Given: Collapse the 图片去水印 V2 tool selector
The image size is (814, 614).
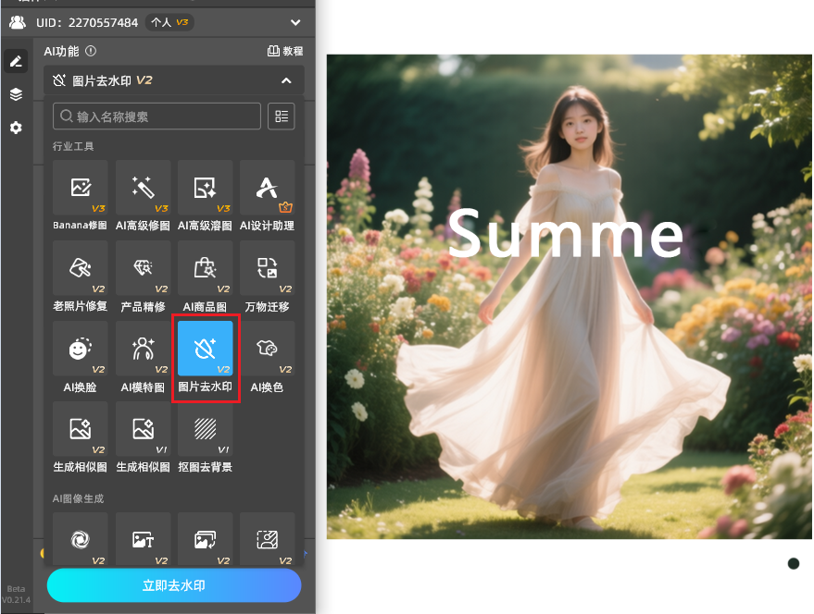Looking at the screenshot, I should pos(286,81).
